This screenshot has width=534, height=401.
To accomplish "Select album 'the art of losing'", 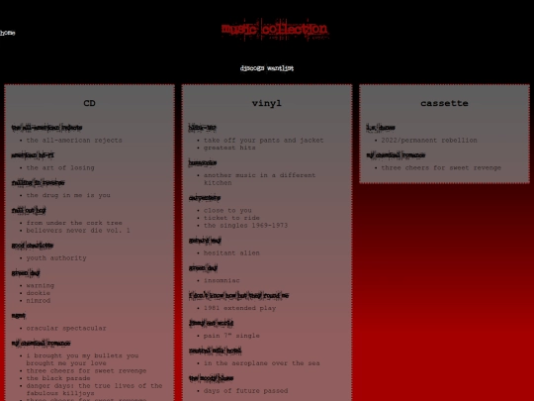I will point(60,167).
